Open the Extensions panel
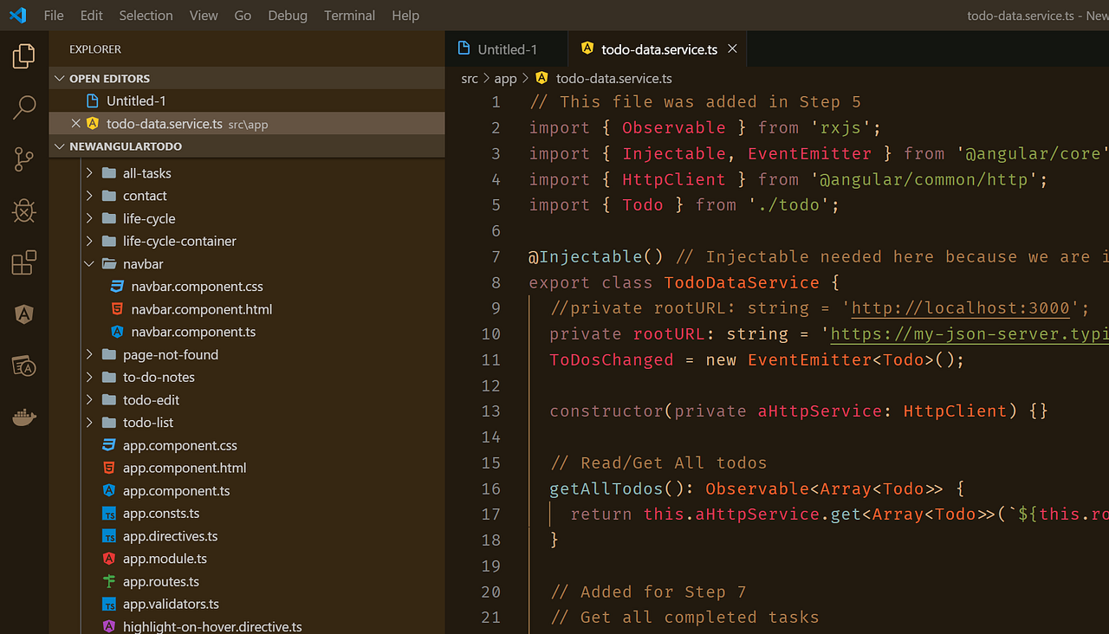Image resolution: width=1109 pixels, height=634 pixels. pyautogui.click(x=23, y=262)
